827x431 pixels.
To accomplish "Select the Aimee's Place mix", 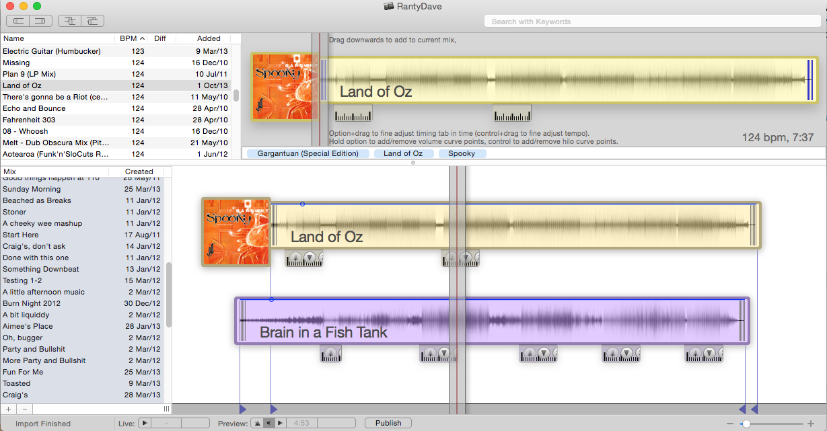I will click(x=81, y=326).
